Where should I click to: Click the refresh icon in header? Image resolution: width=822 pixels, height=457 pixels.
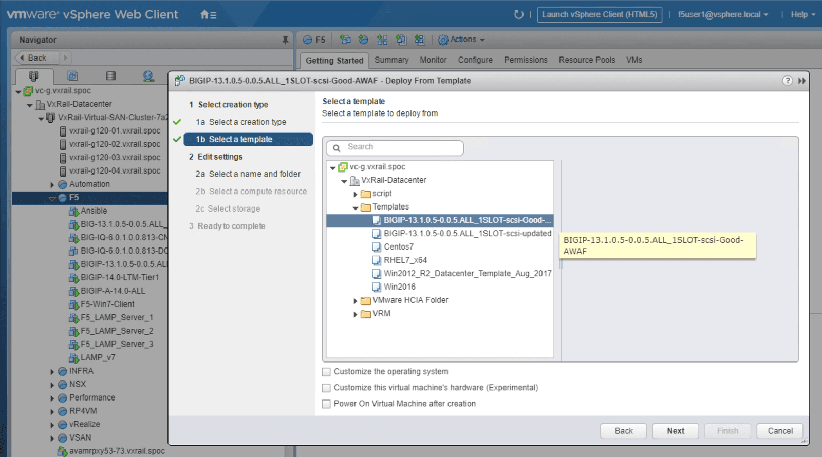[518, 15]
